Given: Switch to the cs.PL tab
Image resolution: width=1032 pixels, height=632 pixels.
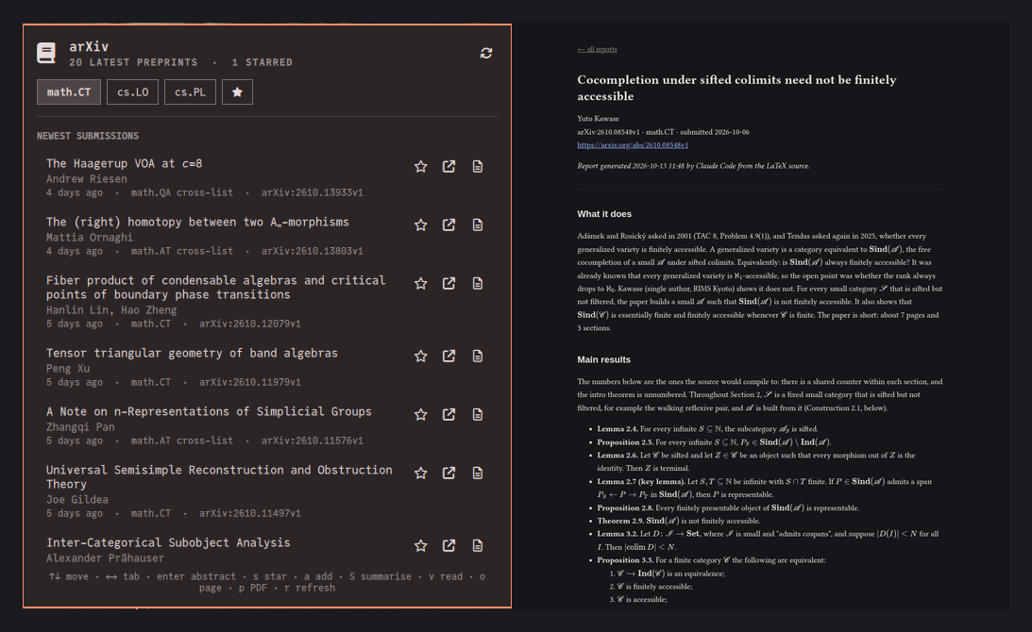Looking at the screenshot, I should pyautogui.click(x=190, y=92).
